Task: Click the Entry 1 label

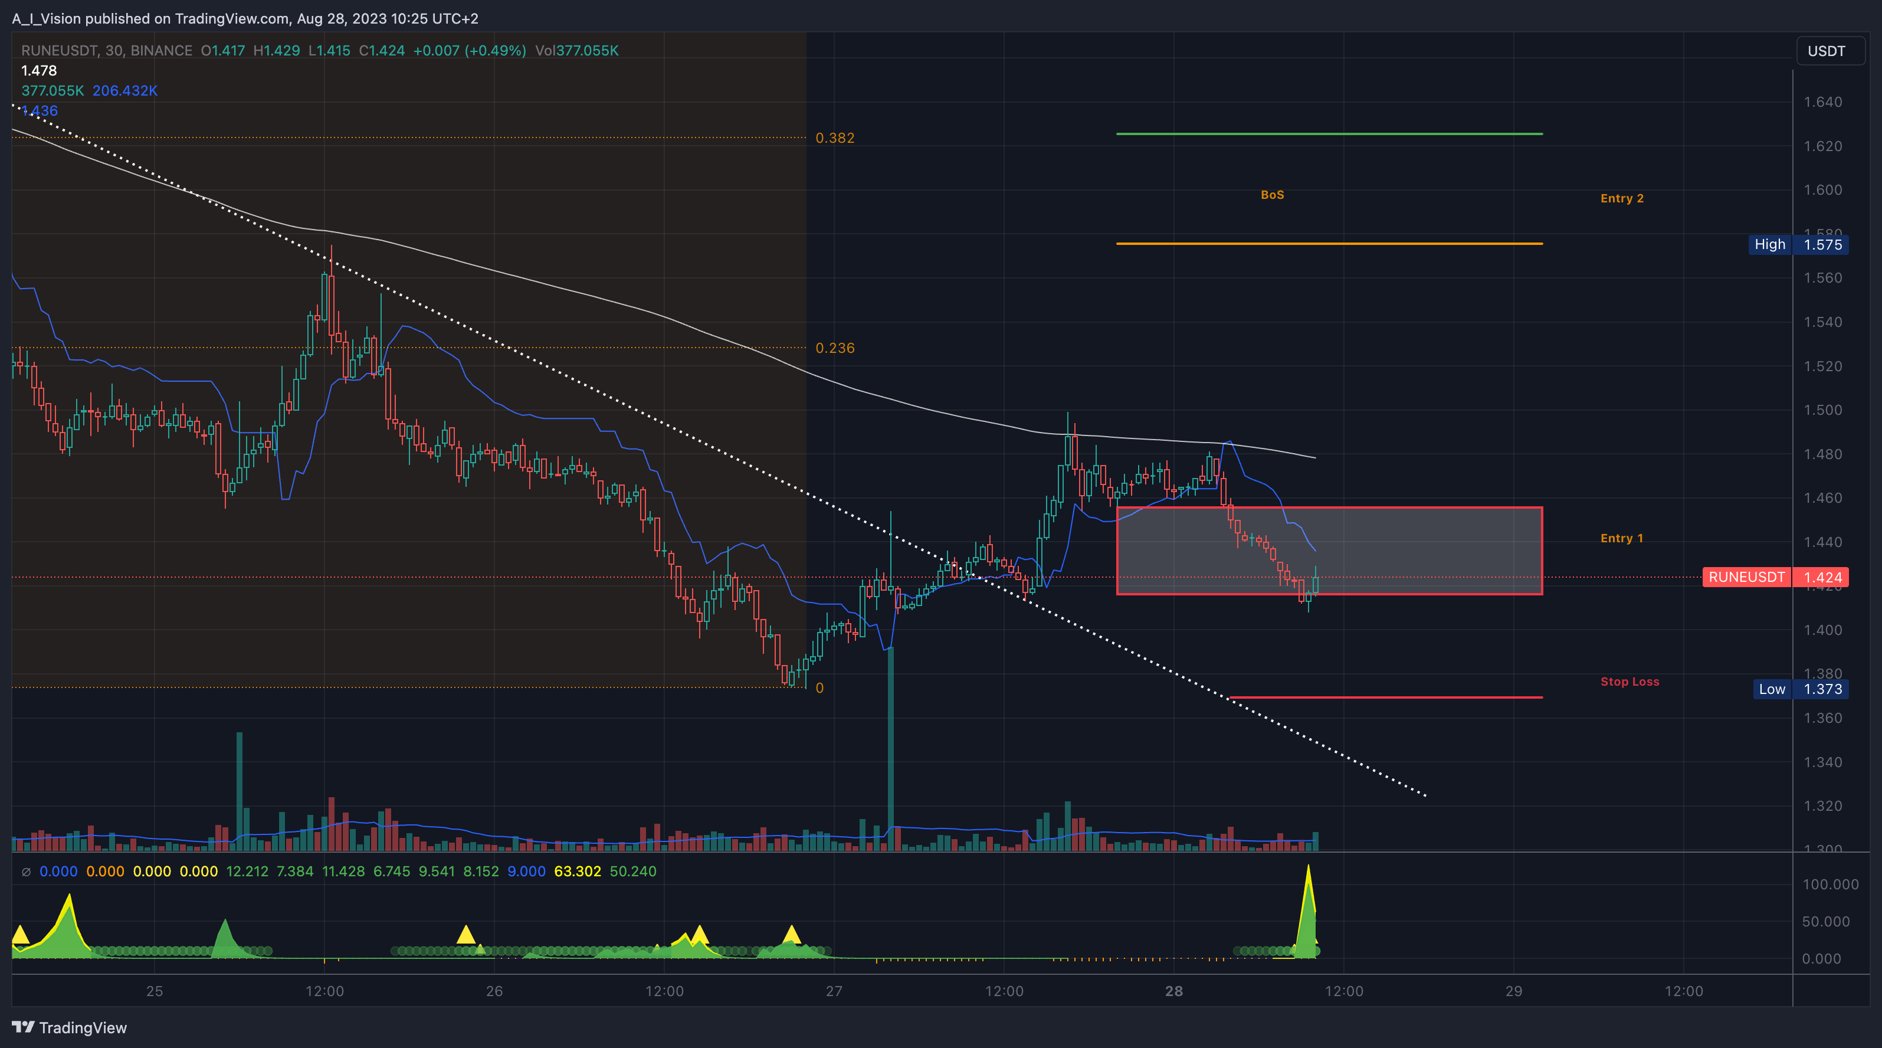Action: click(x=1621, y=538)
